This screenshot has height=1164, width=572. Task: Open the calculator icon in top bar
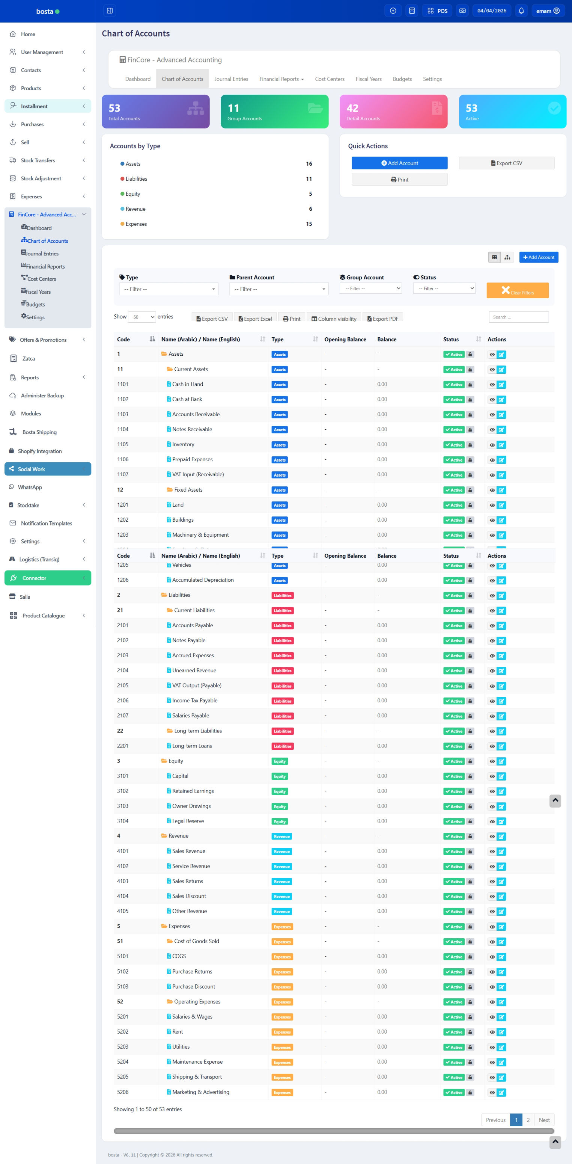(x=412, y=11)
